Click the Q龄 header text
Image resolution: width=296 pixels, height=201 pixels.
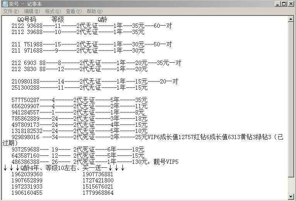(102, 19)
